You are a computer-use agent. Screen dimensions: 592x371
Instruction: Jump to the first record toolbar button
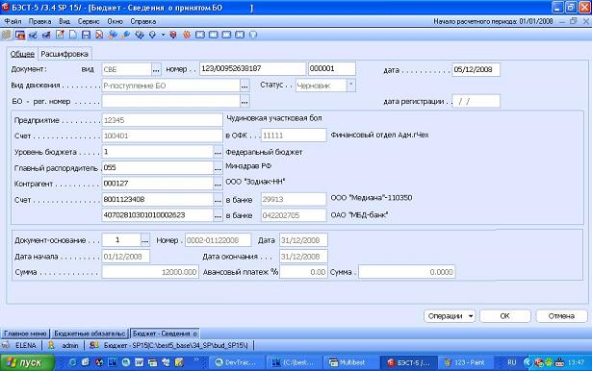tap(200, 35)
